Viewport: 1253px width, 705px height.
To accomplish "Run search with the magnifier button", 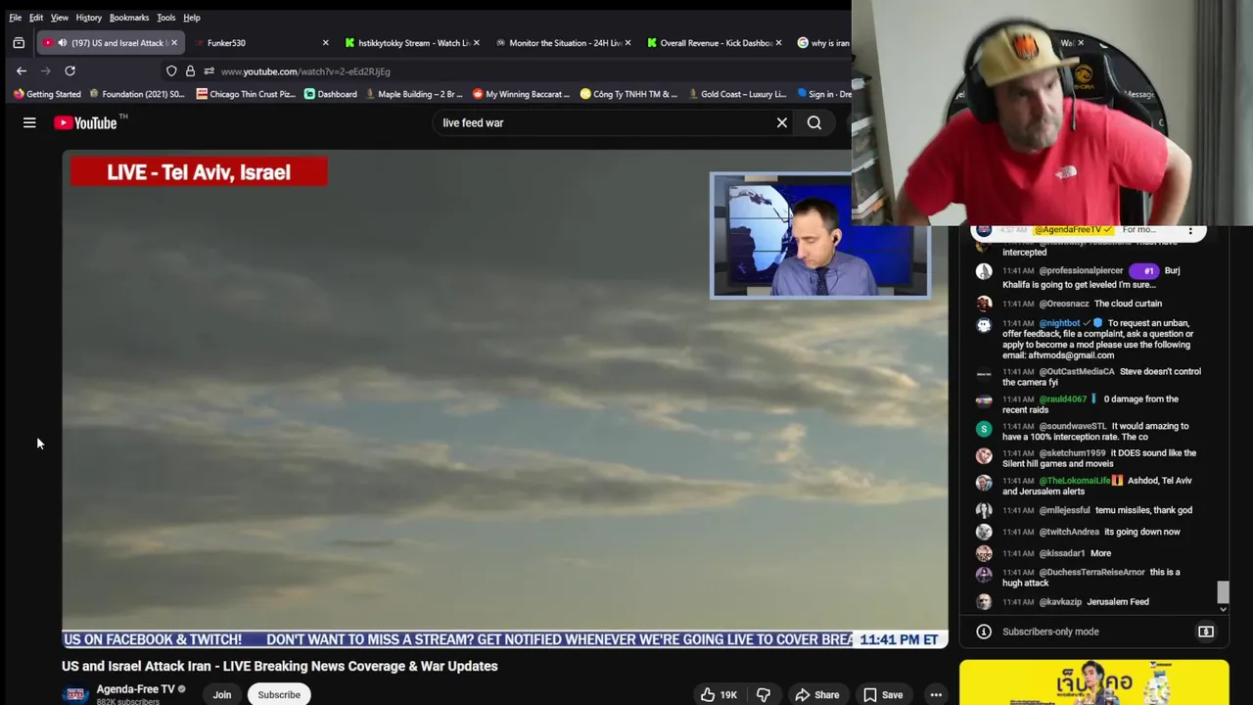I will click(x=814, y=122).
